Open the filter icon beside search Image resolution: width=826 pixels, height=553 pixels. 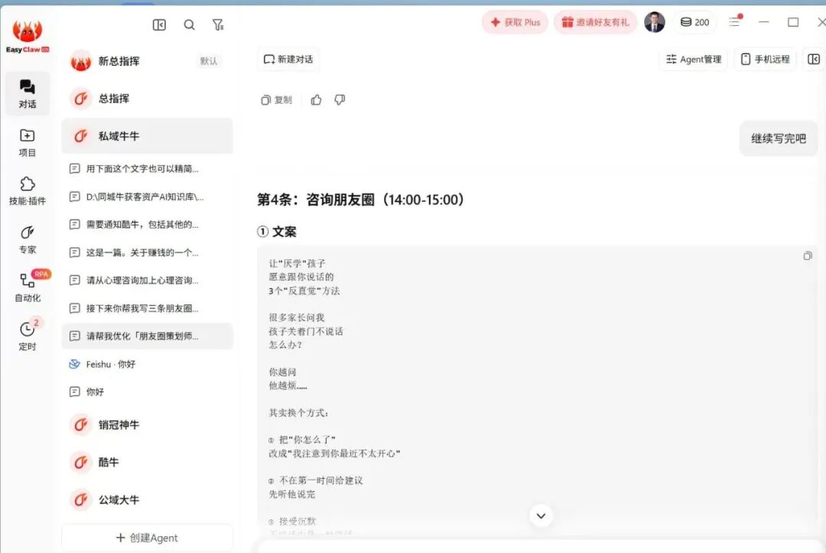pyautogui.click(x=217, y=24)
